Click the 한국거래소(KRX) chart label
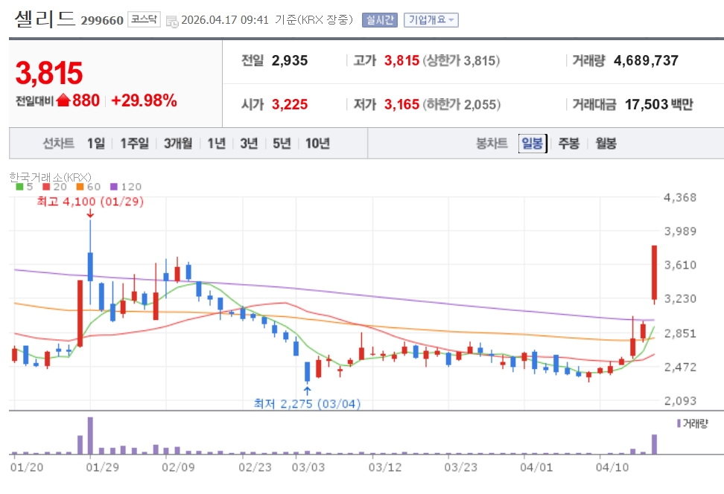724x494 pixels. pos(51,177)
